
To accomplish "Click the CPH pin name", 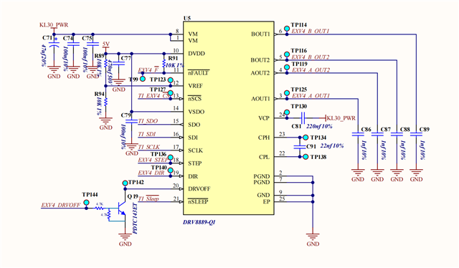I will (264, 138).
